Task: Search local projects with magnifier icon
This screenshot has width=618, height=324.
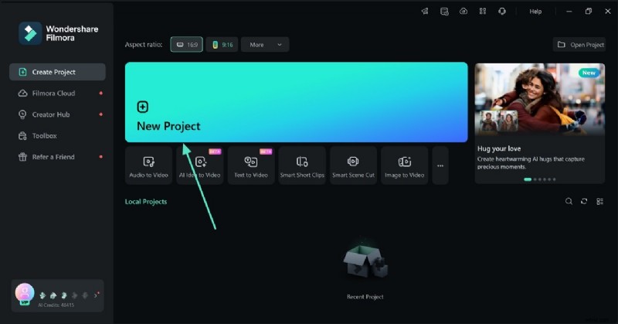Action: tap(569, 202)
